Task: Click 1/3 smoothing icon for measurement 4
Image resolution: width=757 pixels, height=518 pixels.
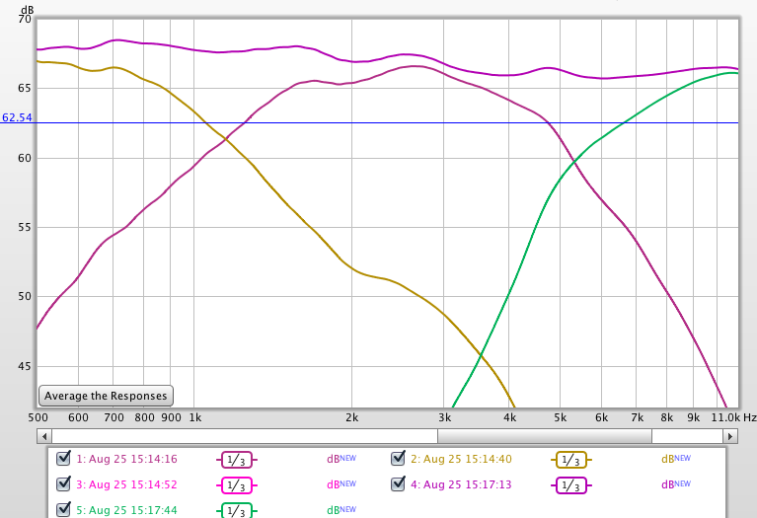Action: click(570, 484)
